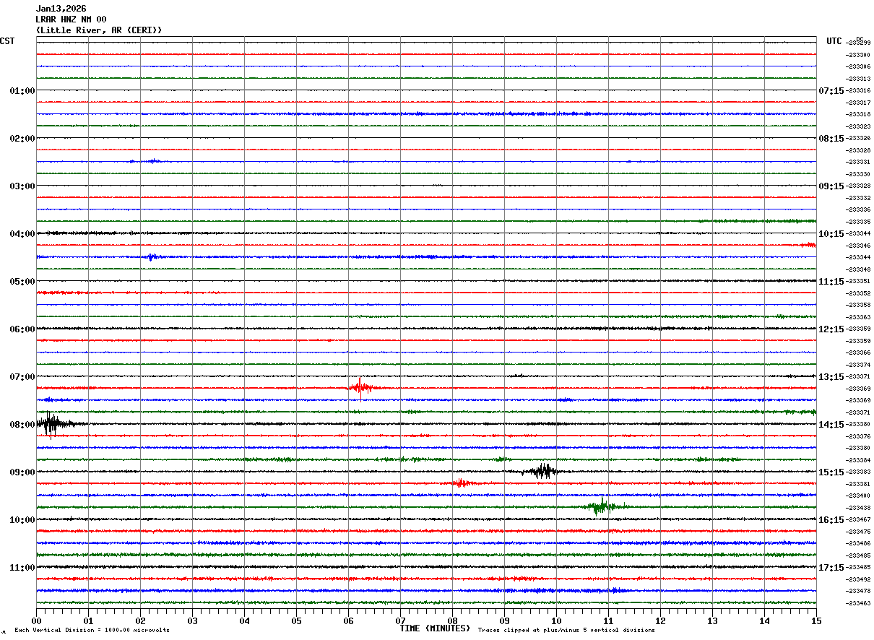
Task: Click the Jan13,2026 date header
Action: point(61,9)
